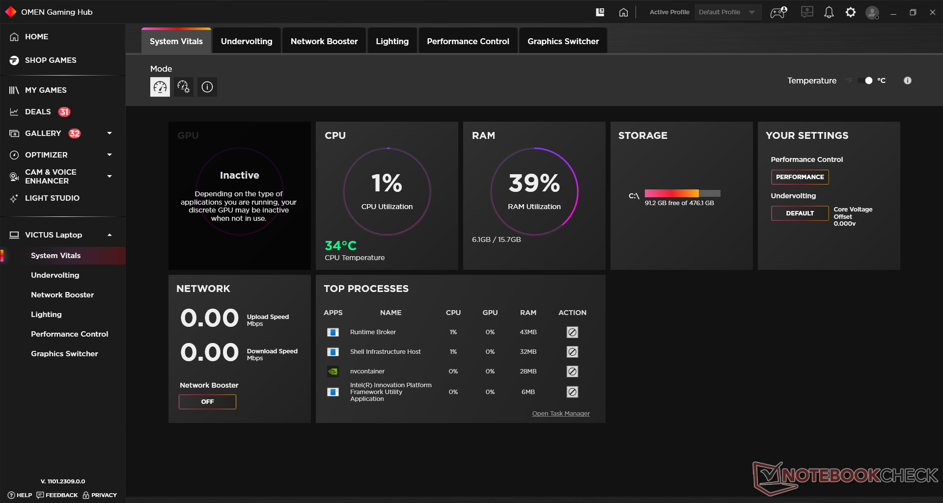Open Lighting in sidebar

pos(46,315)
